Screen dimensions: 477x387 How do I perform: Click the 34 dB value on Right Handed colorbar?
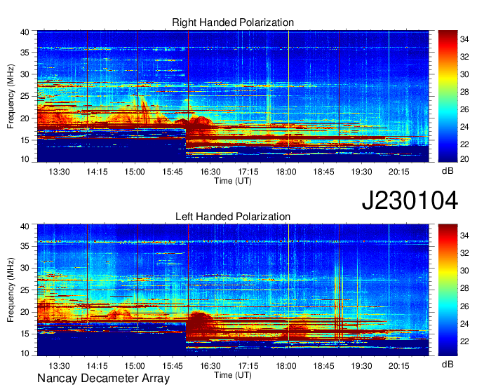464,39
